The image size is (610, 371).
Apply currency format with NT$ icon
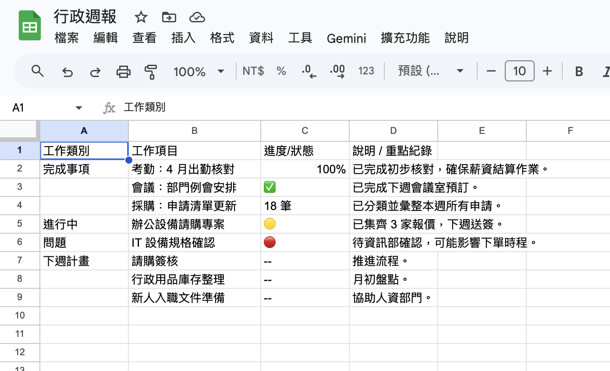tap(253, 71)
